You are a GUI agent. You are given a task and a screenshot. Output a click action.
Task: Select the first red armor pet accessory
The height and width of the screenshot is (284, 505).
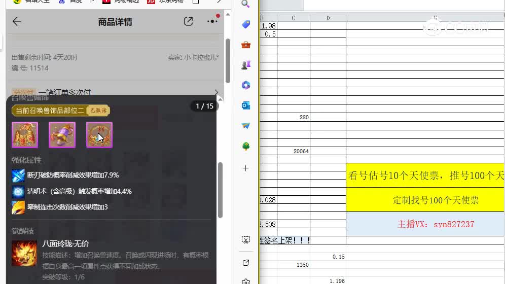tap(25, 135)
